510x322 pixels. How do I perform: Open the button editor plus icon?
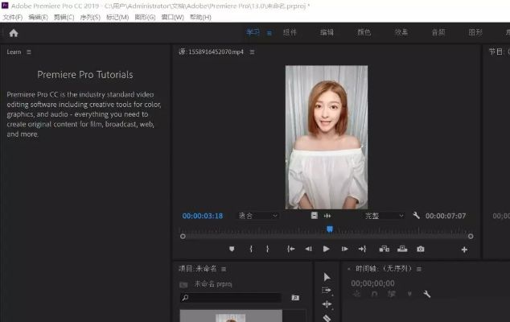tap(464, 250)
